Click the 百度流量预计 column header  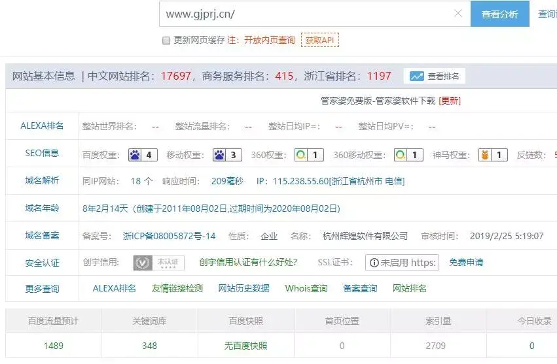click(x=53, y=321)
